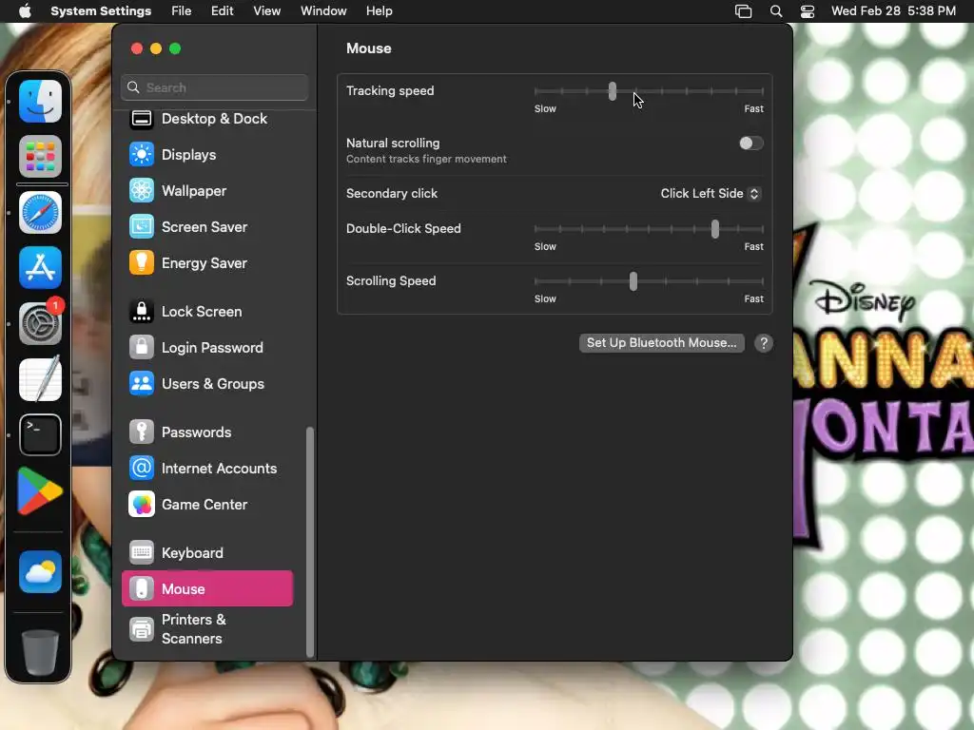This screenshot has height=730, width=974.
Task: Open App Store from the Dock
Action: pyautogui.click(x=40, y=267)
